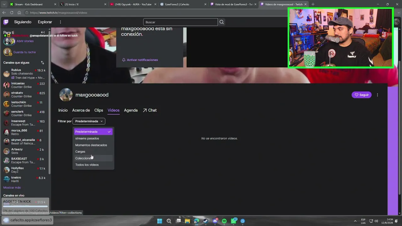The image size is (402, 226).
Task: Switch to the Inicio / X browser tab
Action: point(83,4)
